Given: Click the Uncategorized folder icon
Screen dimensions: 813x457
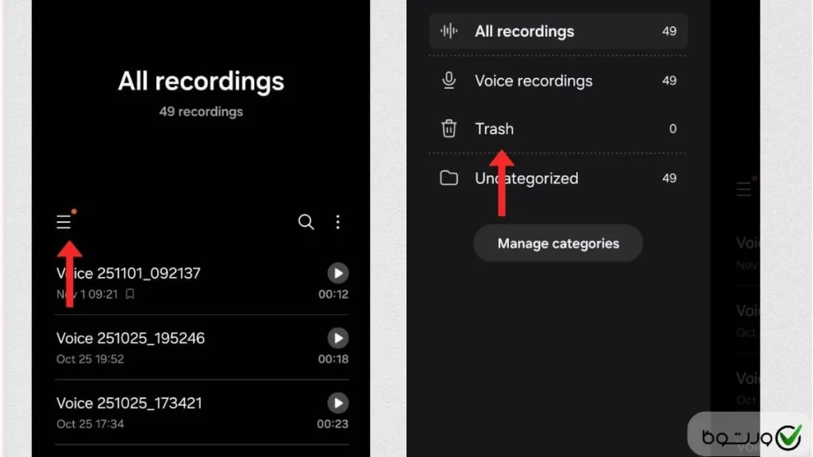Looking at the screenshot, I should coord(449,179).
